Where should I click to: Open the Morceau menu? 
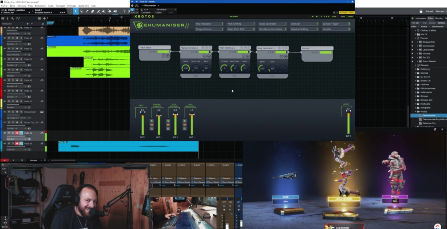point(22,5)
